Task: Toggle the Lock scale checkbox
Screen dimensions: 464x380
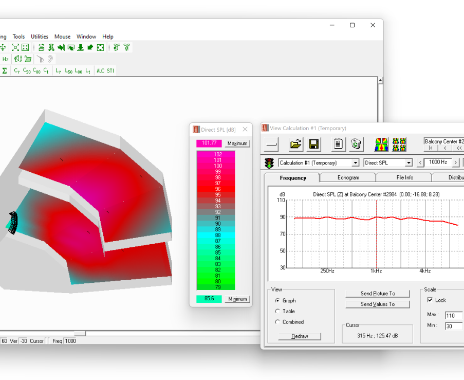Action: pyautogui.click(x=430, y=300)
